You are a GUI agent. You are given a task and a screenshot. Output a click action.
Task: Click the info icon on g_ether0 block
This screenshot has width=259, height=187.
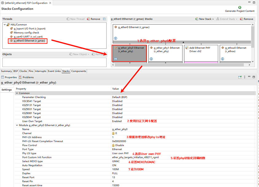(116, 38)
